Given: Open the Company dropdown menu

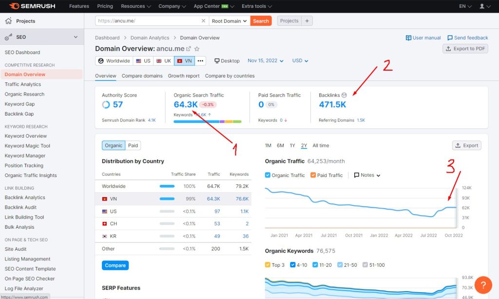Looking at the screenshot, I should coord(172,6).
